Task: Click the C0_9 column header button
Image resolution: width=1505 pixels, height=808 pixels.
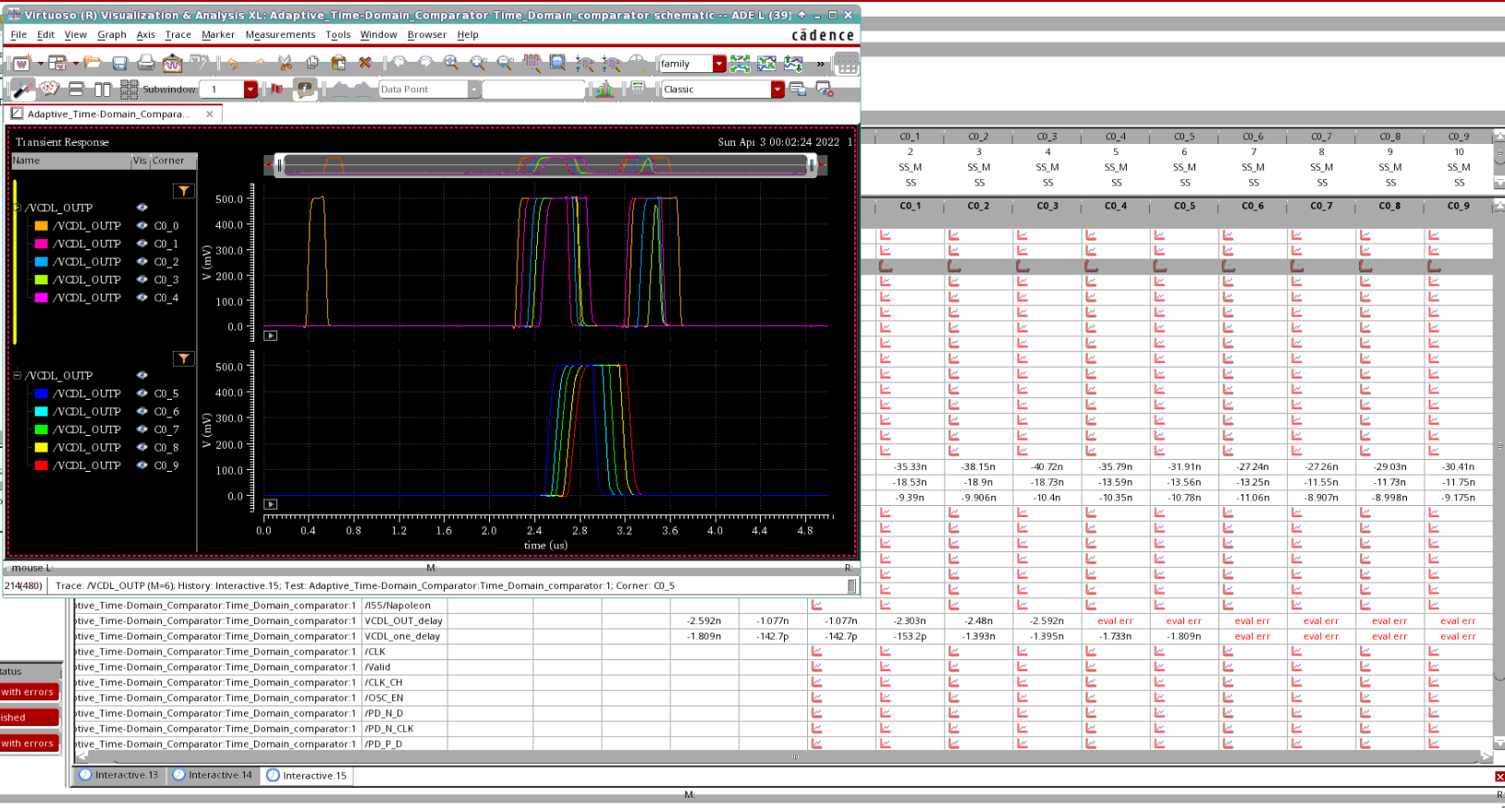Action: [x=1458, y=206]
